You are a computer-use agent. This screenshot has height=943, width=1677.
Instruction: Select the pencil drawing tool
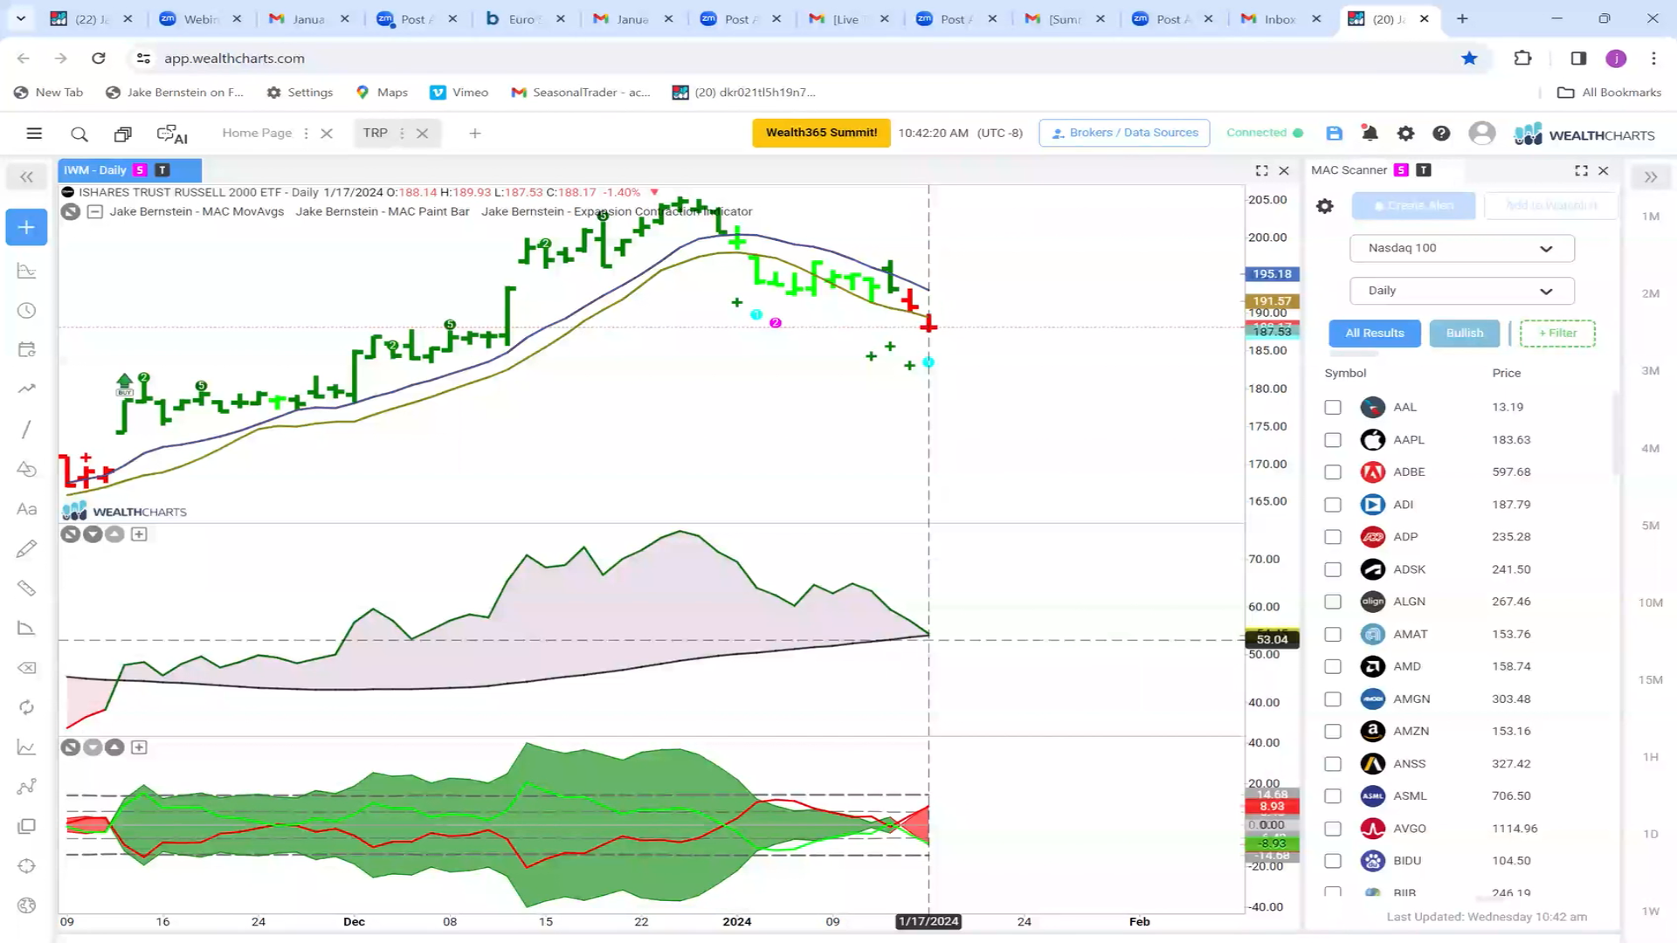(x=27, y=548)
